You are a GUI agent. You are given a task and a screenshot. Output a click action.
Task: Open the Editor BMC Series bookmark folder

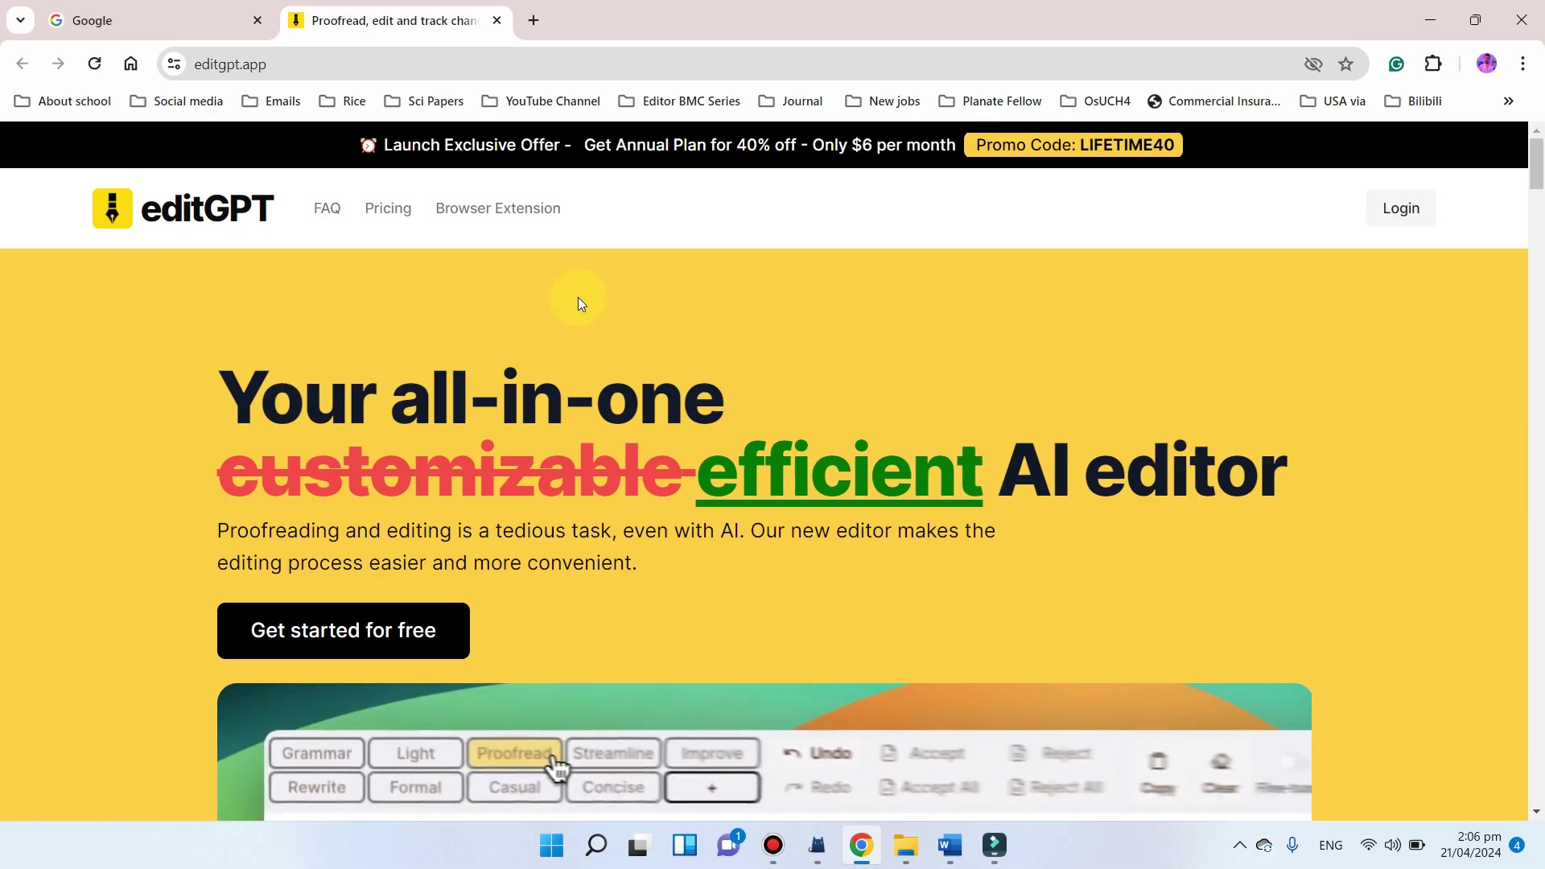(680, 101)
